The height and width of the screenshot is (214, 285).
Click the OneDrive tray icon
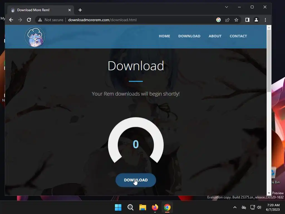click(x=244, y=207)
